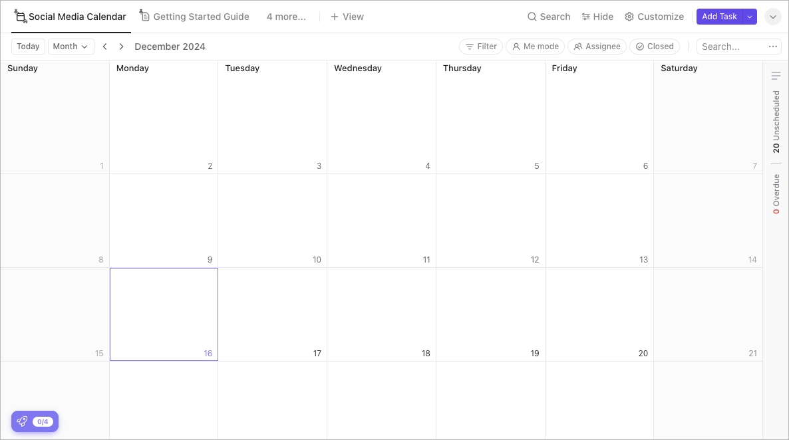Open the Month view dropdown

point(71,47)
